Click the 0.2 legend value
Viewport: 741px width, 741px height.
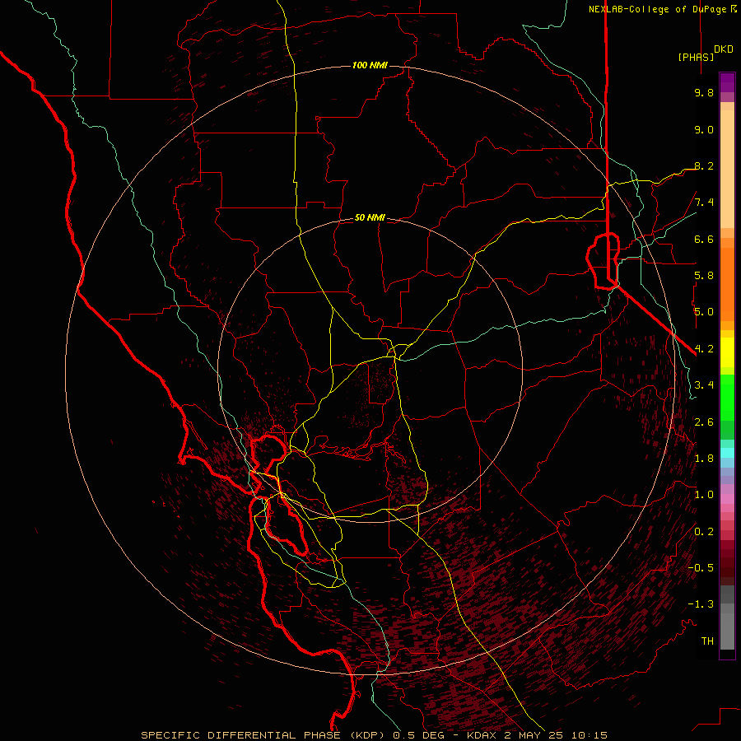point(704,532)
